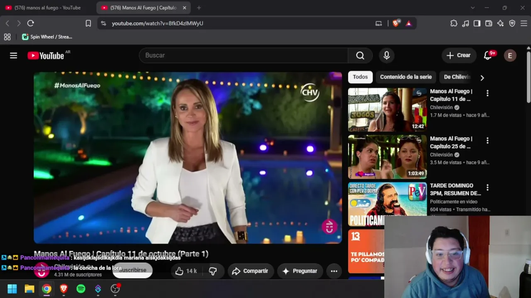The width and height of the screenshot is (531, 298).
Task: Click the main video player
Action: tap(188, 158)
